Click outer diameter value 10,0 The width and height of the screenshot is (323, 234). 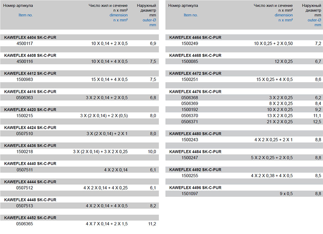[152, 152]
